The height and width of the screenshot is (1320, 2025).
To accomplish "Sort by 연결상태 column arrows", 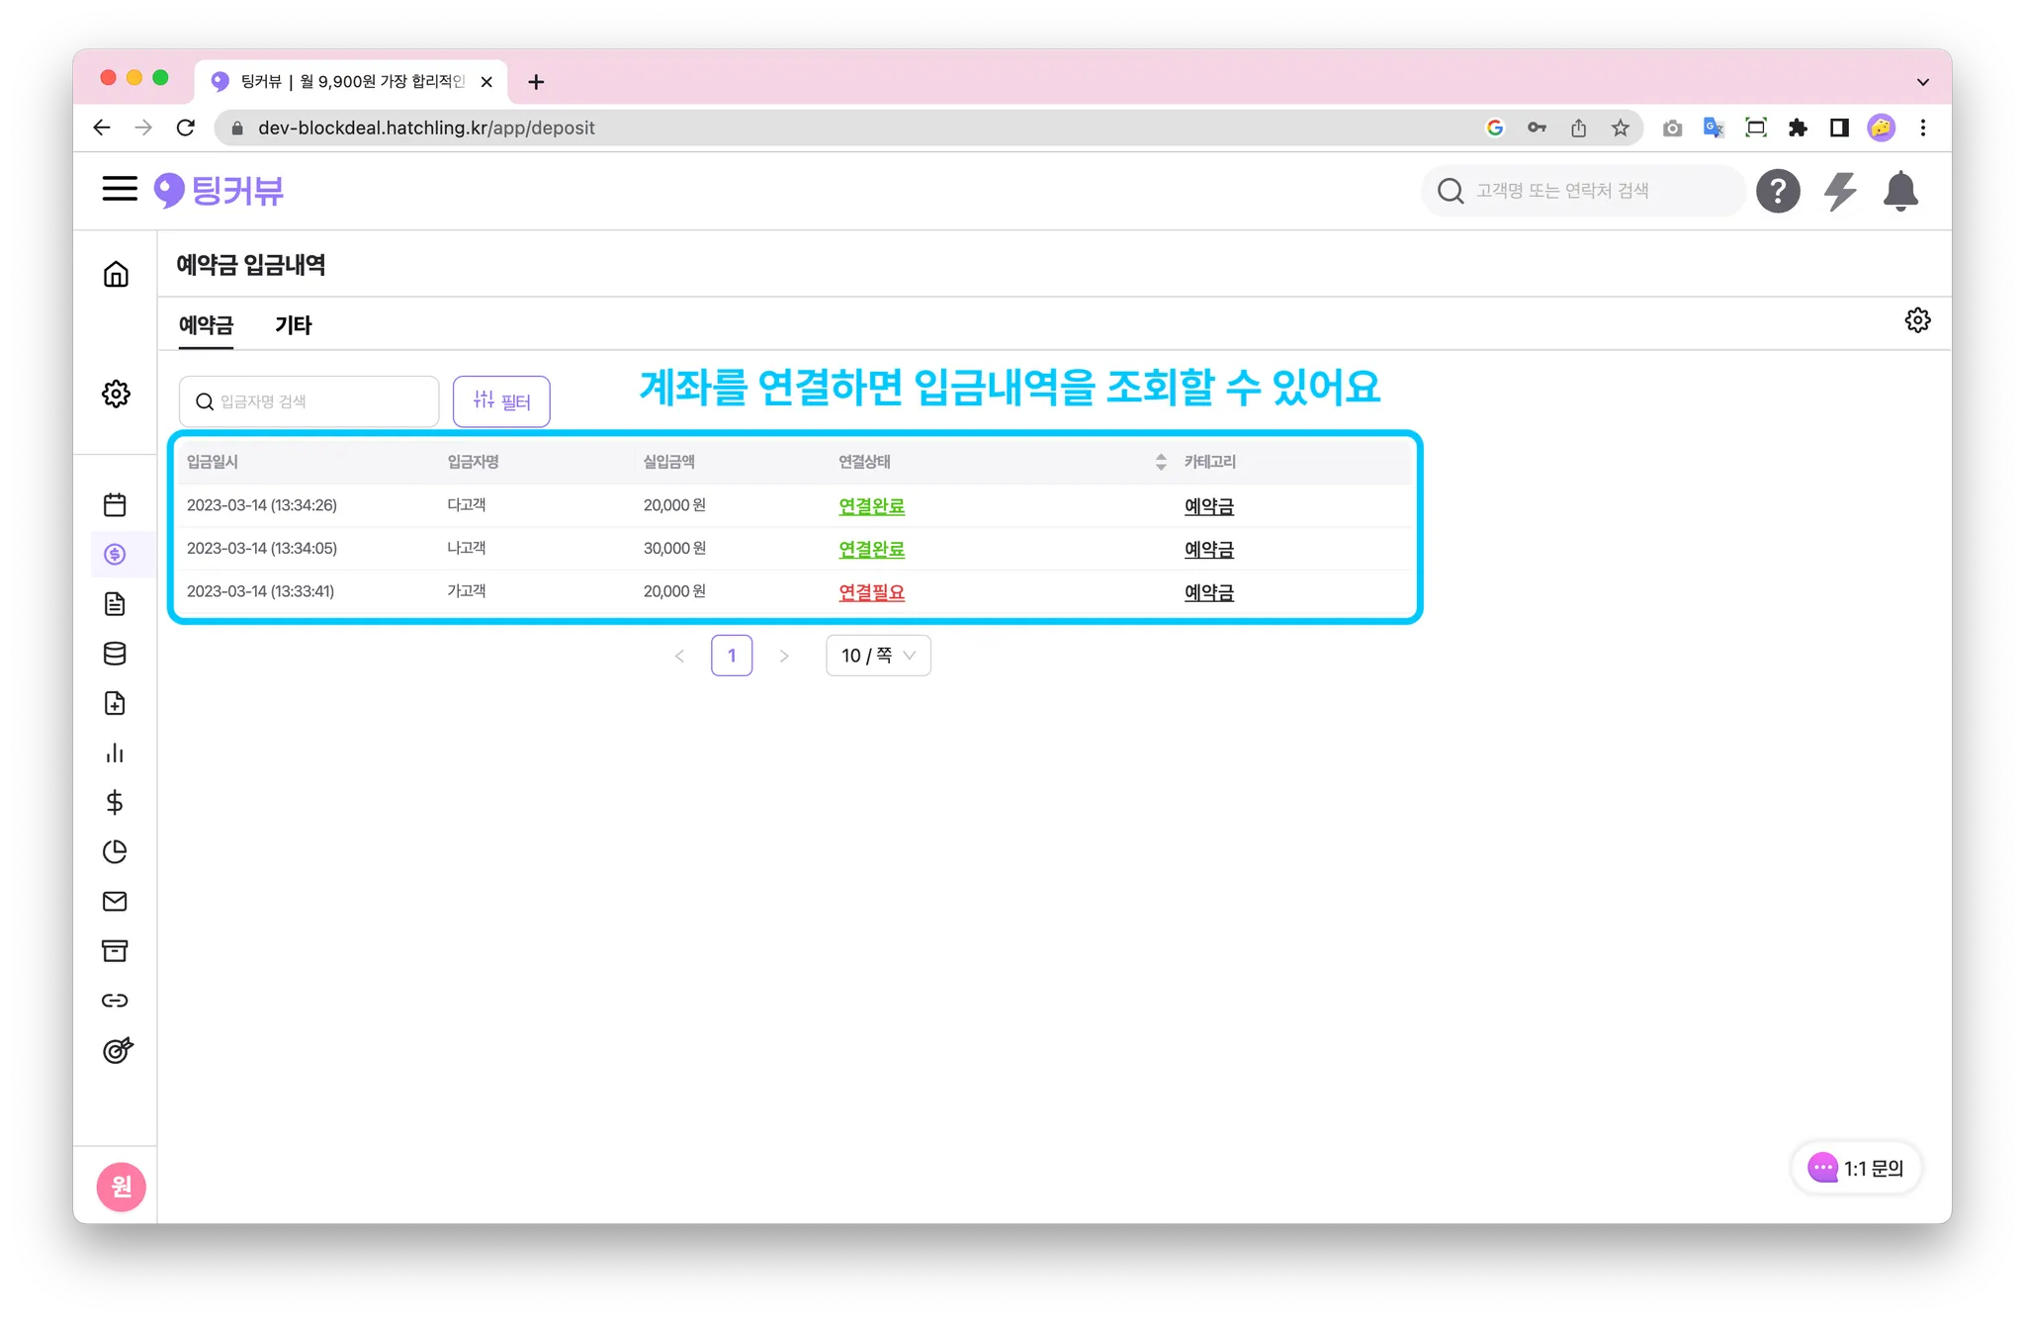I will (1161, 462).
